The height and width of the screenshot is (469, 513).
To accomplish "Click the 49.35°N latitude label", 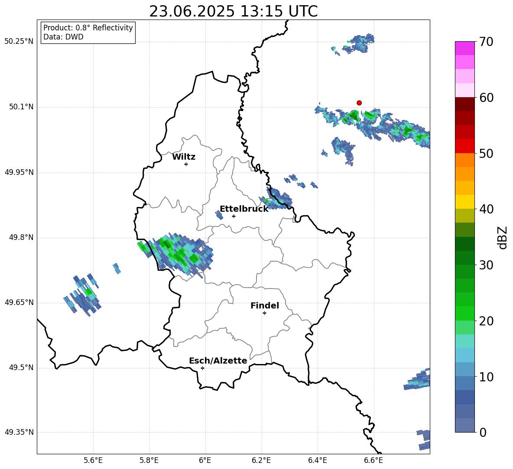I will [19, 432].
